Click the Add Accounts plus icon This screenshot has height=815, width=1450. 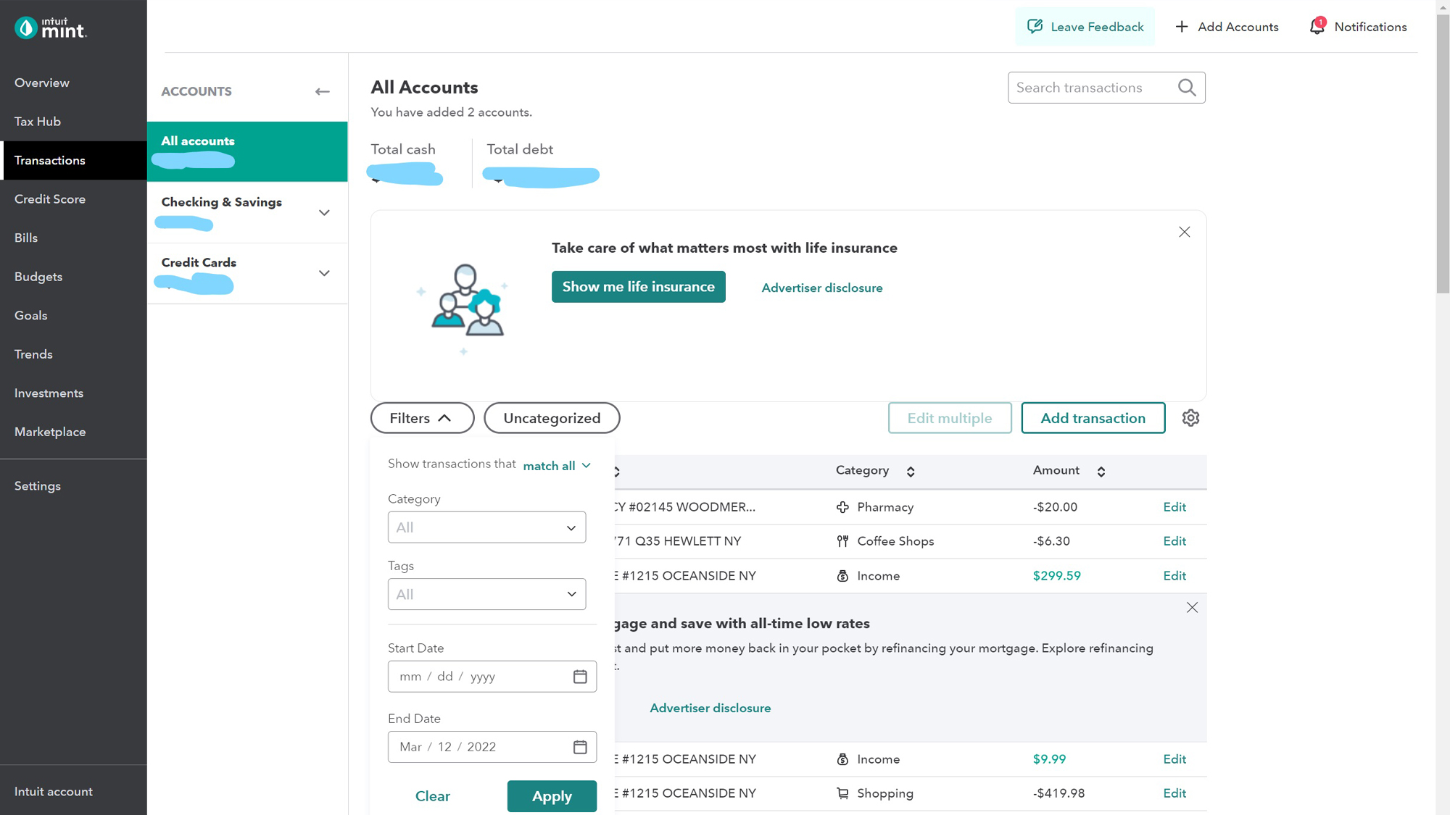1181,26
